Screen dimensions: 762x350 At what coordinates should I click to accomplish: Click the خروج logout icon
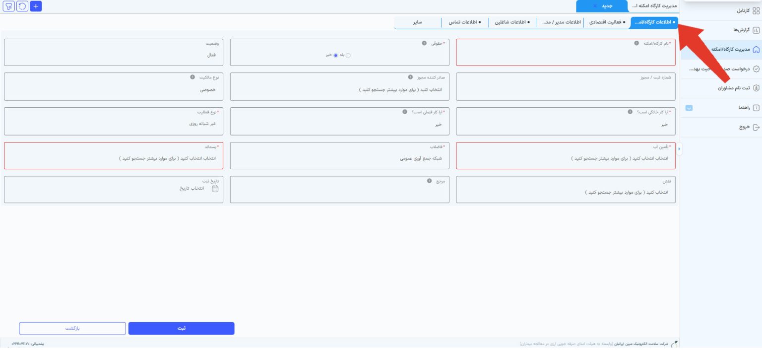(756, 127)
